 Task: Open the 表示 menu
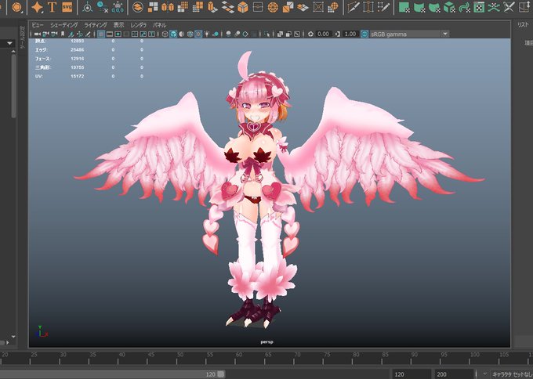118,25
